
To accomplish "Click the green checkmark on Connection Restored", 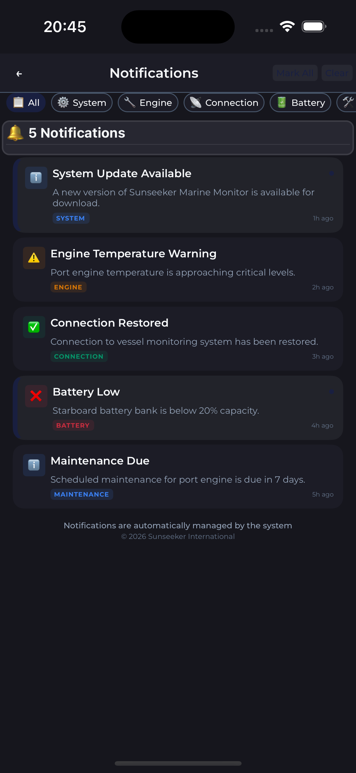I will (34, 327).
